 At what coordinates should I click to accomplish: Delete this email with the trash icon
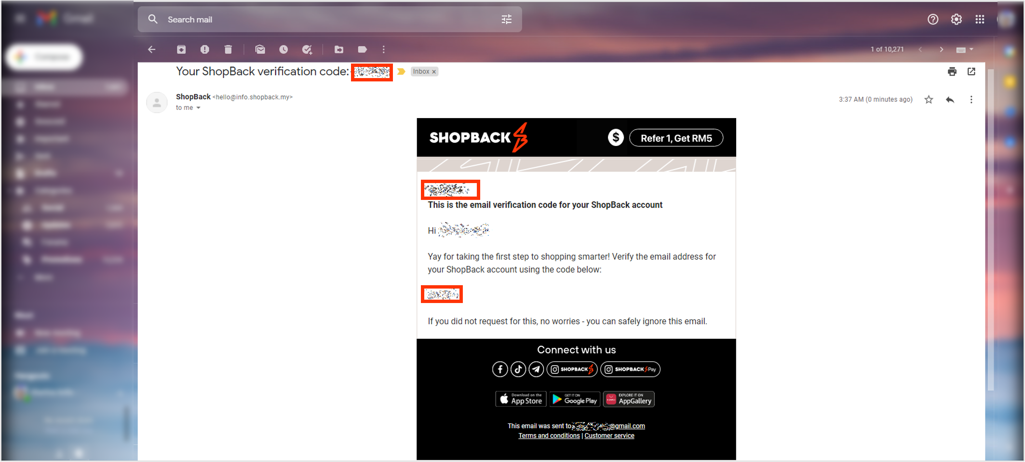228,49
